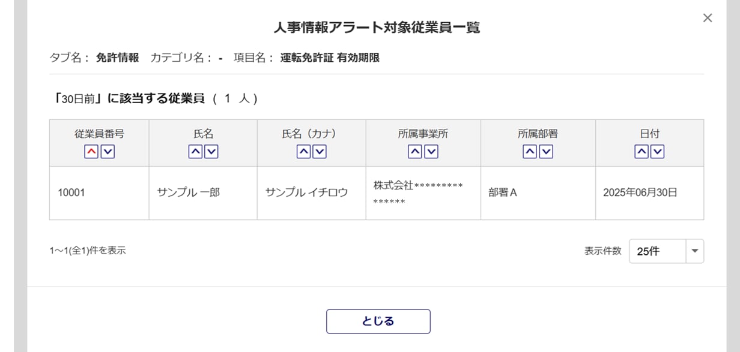740x352 pixels.
Task: Sort 所属部署 column ascending
Action: 529,152
